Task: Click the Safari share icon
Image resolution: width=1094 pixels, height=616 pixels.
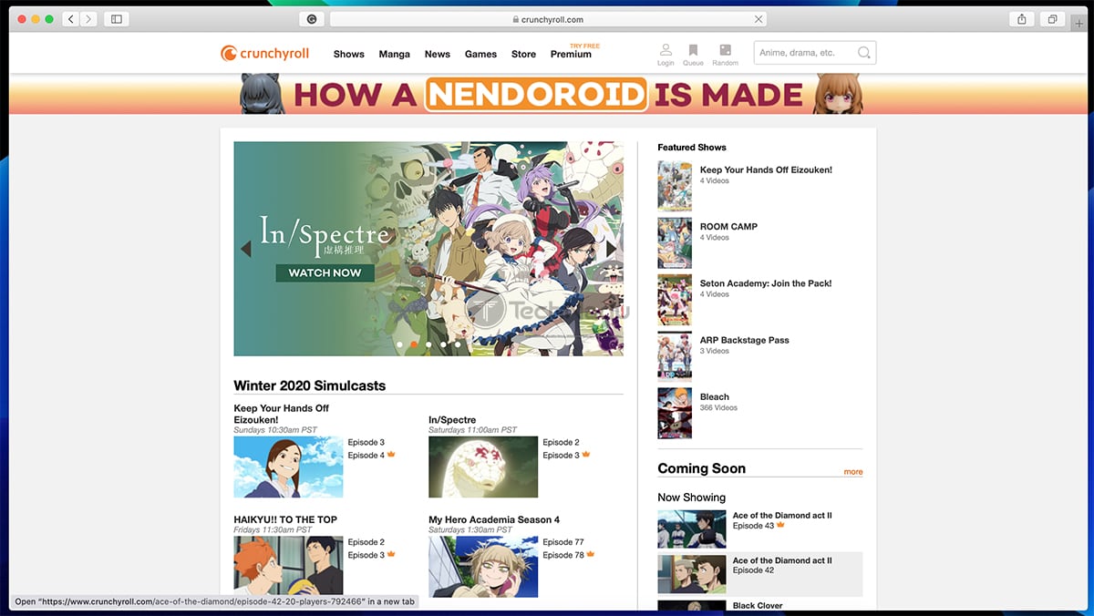Action: [x=1020, y=18]
